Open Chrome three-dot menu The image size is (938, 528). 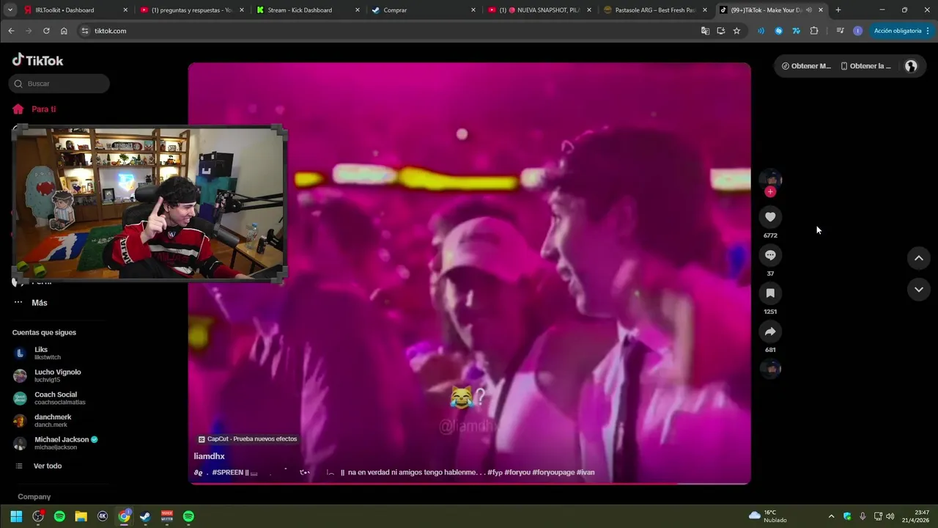tap(928, 31)
